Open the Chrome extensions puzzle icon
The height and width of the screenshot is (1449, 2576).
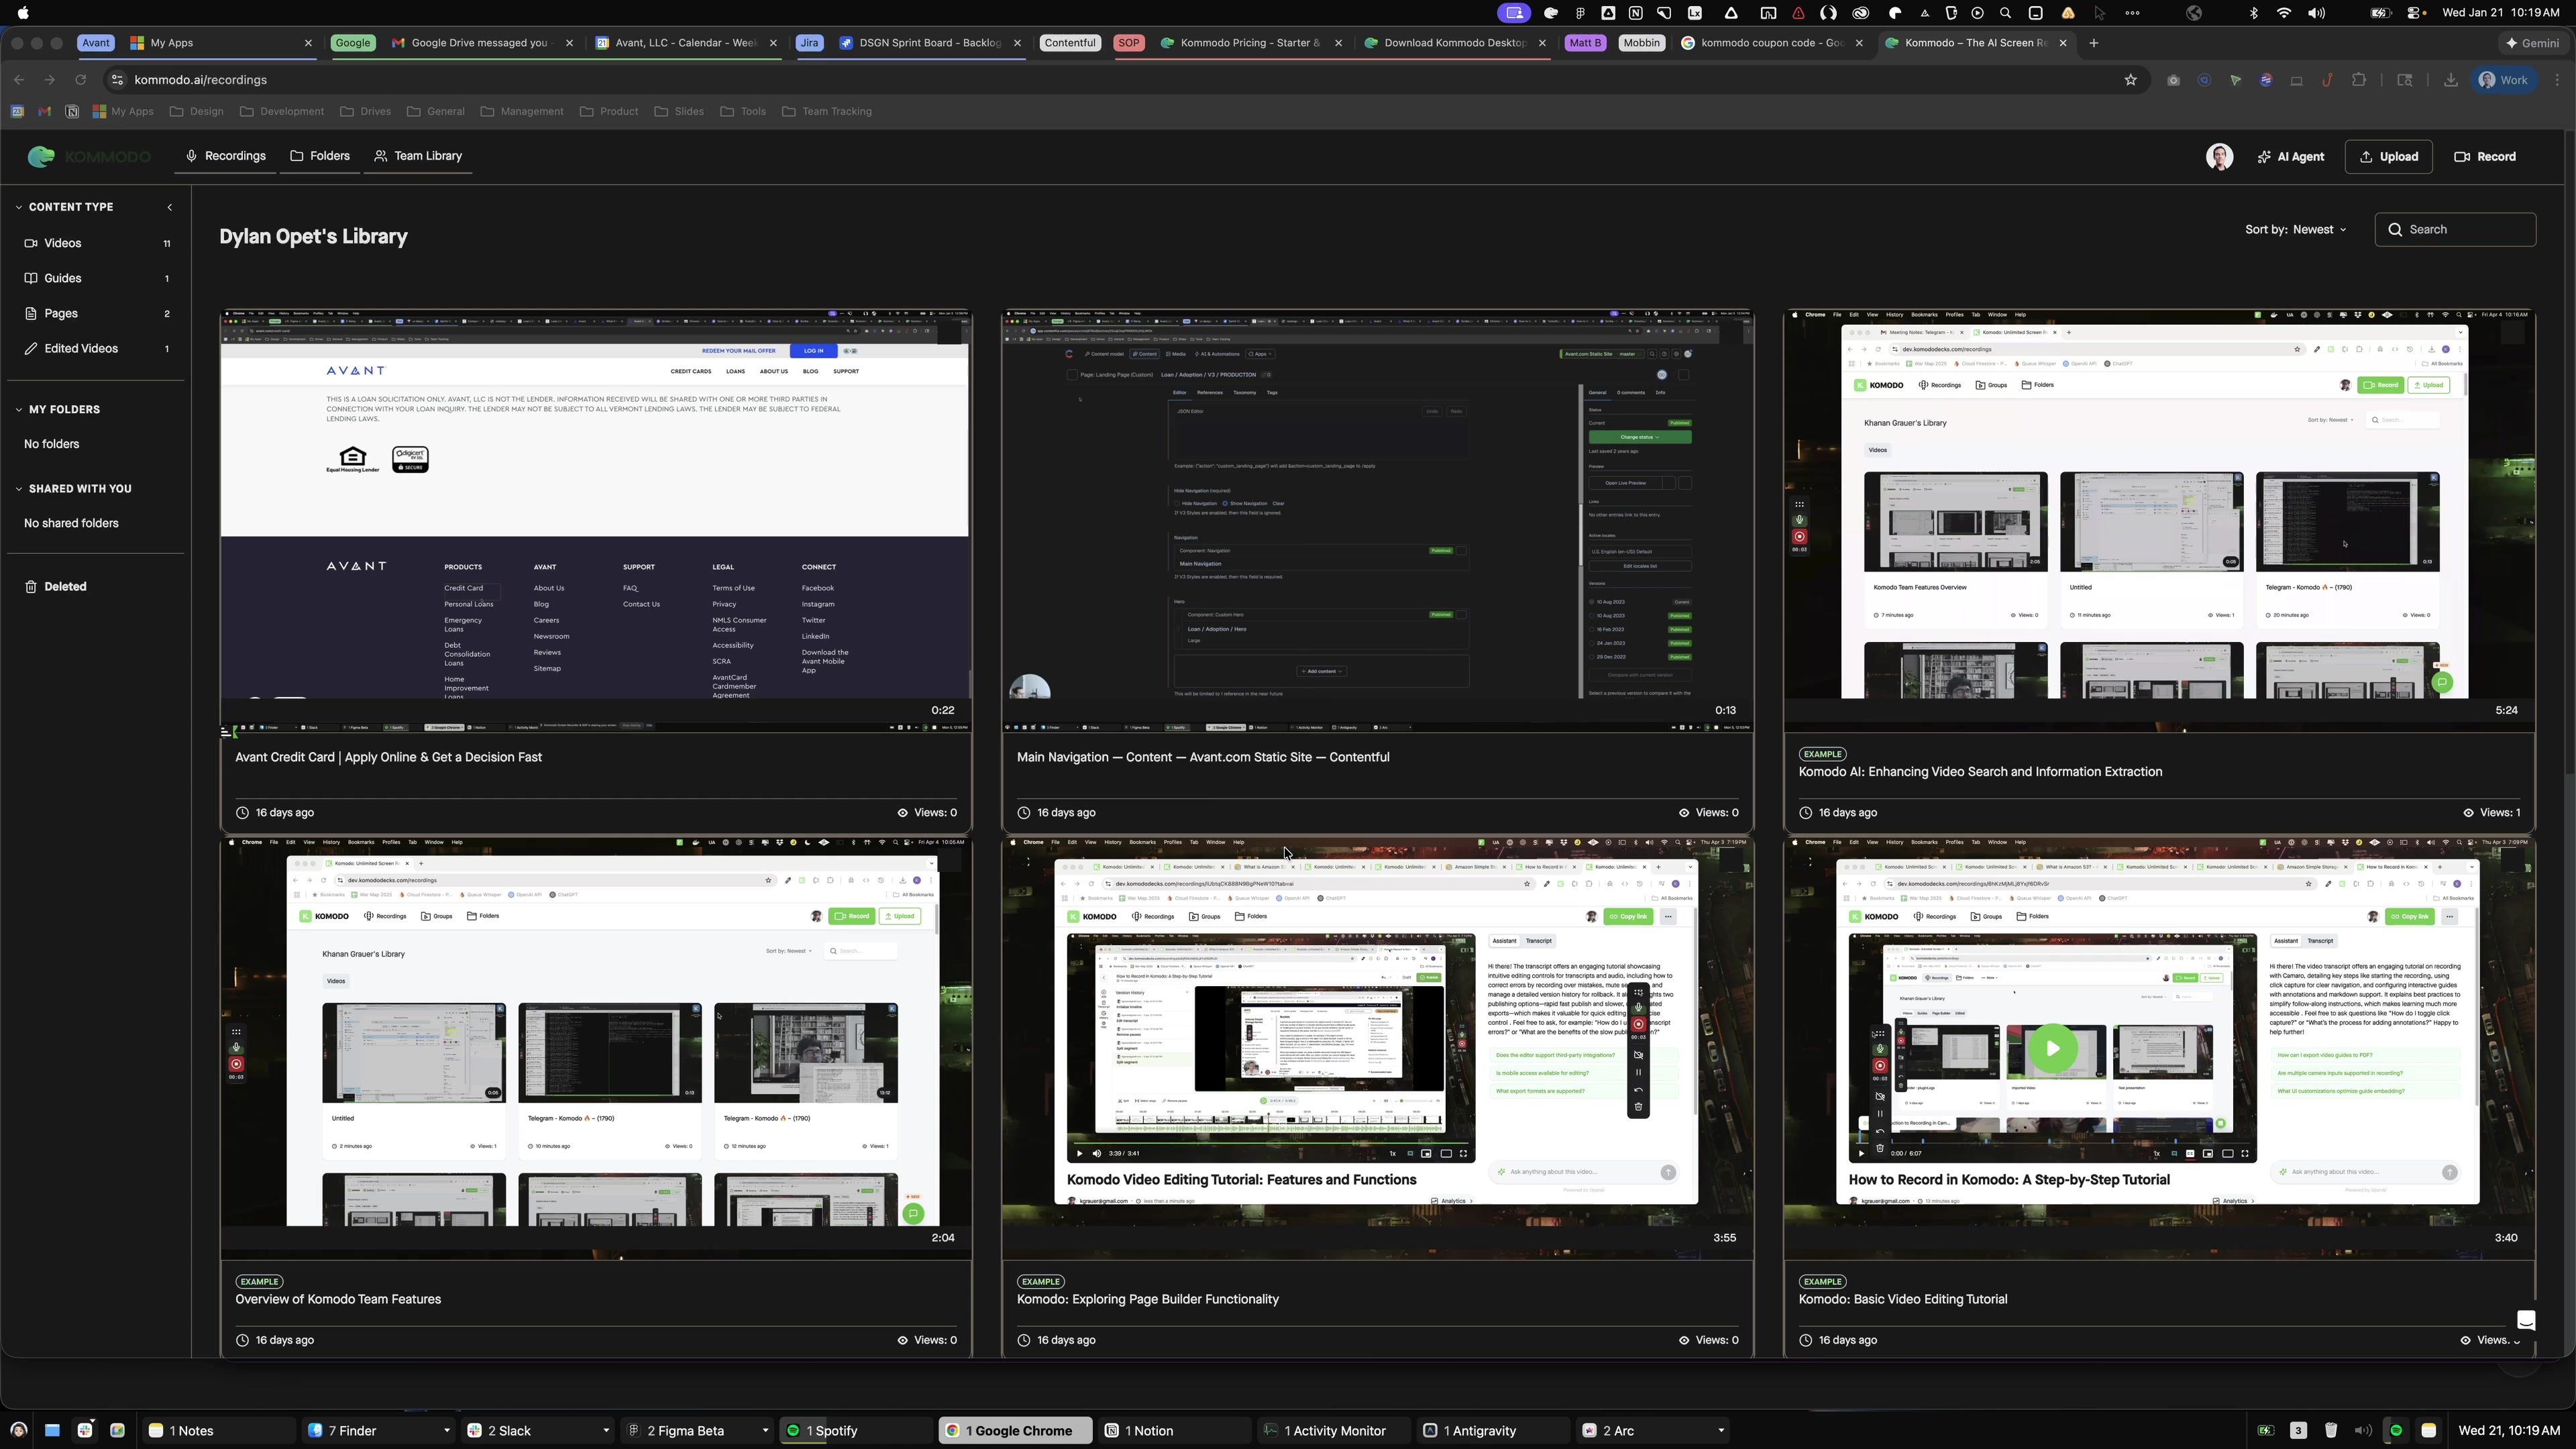(2359, 80)
